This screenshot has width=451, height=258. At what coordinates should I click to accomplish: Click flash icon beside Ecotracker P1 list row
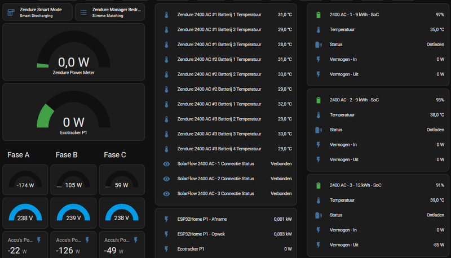(x=166, y=250)
